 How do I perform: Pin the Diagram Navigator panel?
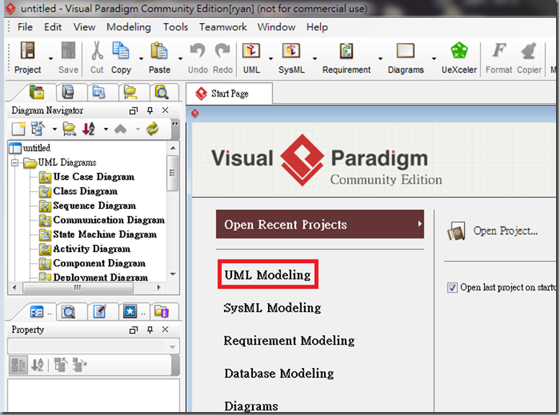point(150,110)
